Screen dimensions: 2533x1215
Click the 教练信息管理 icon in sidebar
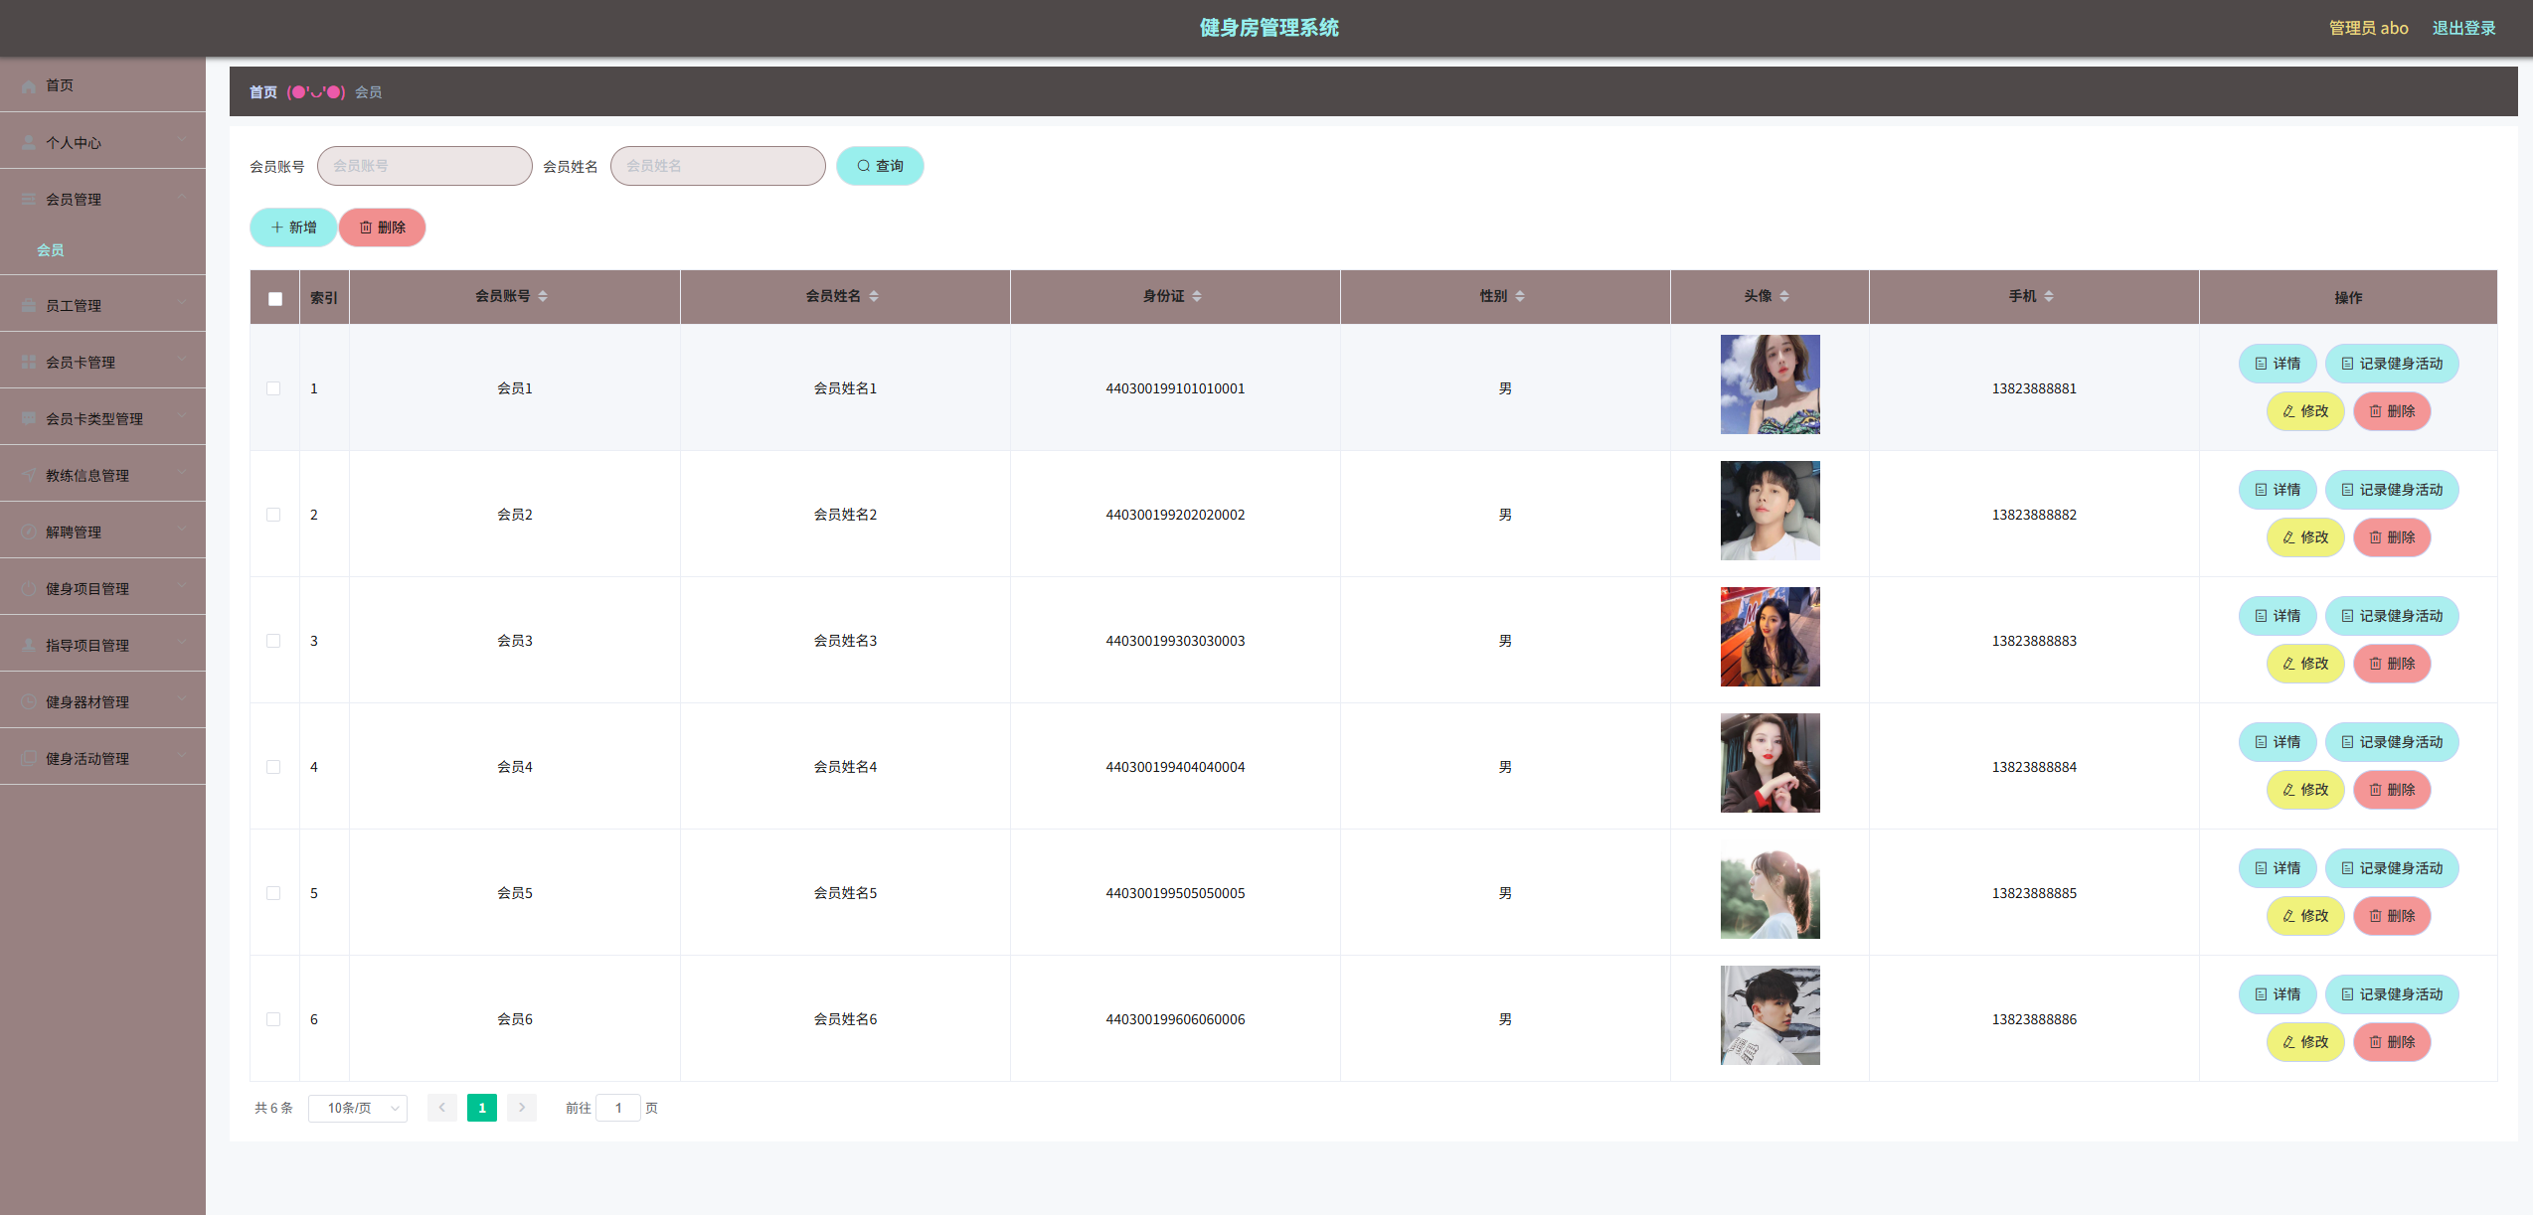[x=29, y=476]
